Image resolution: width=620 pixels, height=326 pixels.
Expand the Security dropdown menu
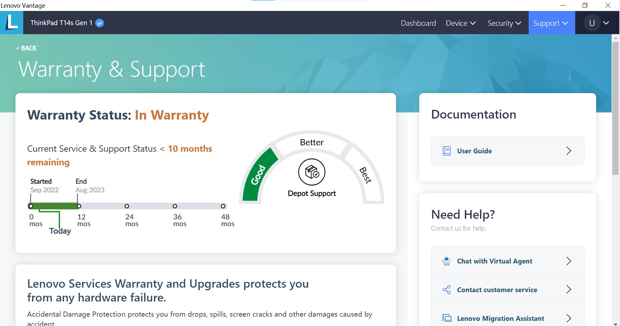tap(504, 23)
